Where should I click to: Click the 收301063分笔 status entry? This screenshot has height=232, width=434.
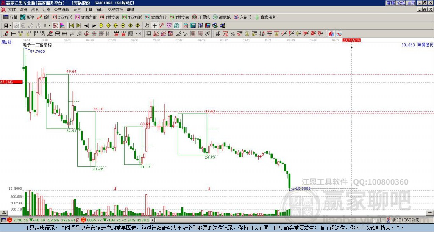(x=403, y=220)
